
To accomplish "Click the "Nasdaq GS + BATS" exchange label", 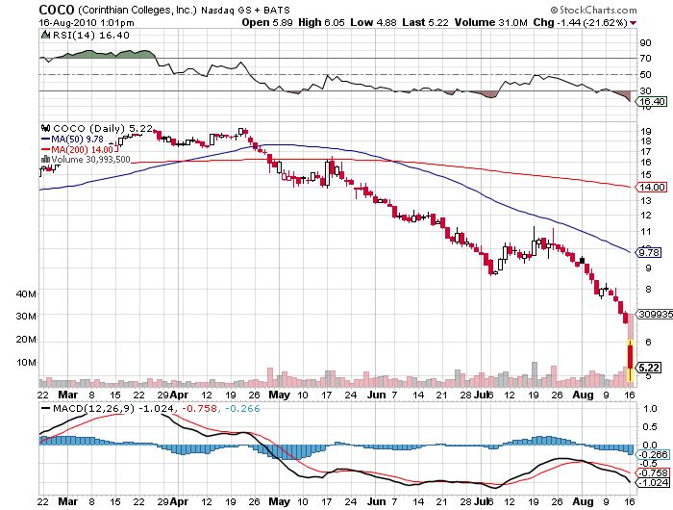I will click(245, 10).
